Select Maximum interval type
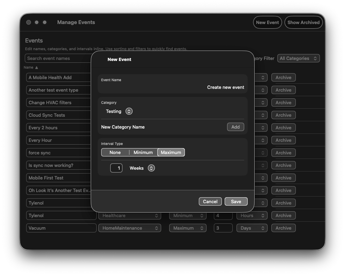The width and height of the screenshot is (345, 276). coord(171,152)
